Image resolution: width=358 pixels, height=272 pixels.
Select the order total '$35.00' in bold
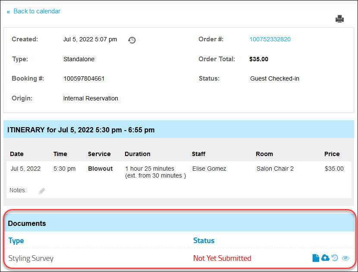click(x=259, y=59)
